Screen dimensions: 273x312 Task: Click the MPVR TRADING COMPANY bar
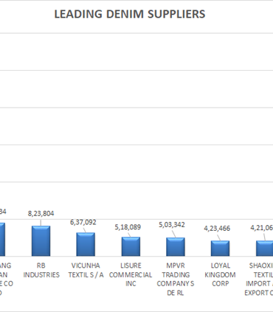point(176,247)
